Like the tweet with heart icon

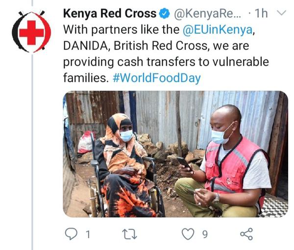click(188, 234)
